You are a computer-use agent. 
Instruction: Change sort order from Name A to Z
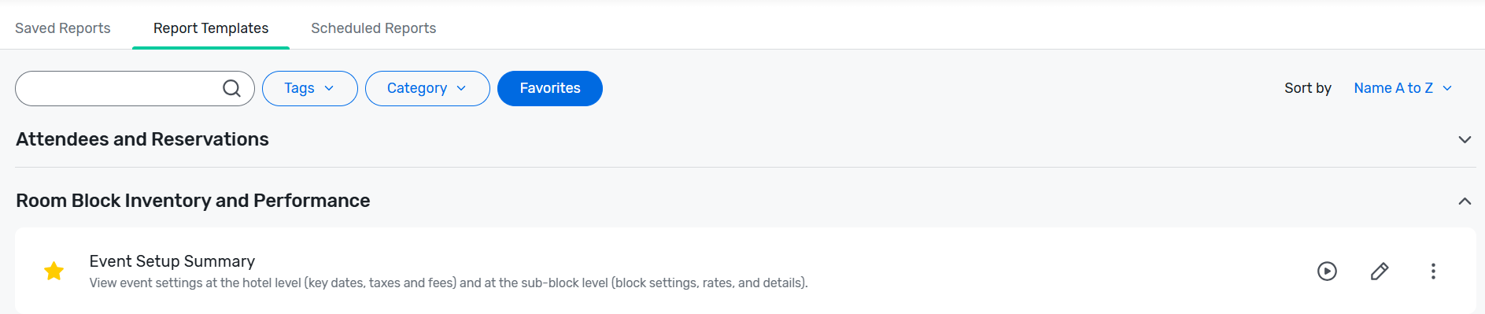(1402, 88)
